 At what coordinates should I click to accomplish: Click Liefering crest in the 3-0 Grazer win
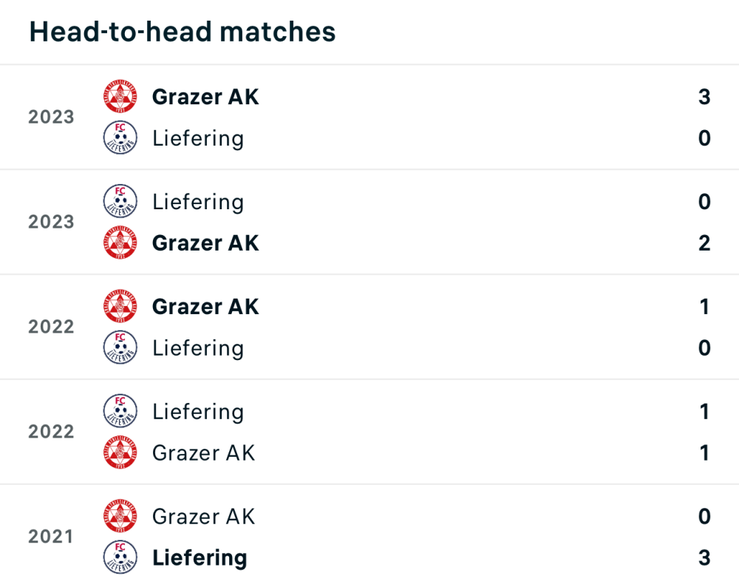[x=120, y=138]
